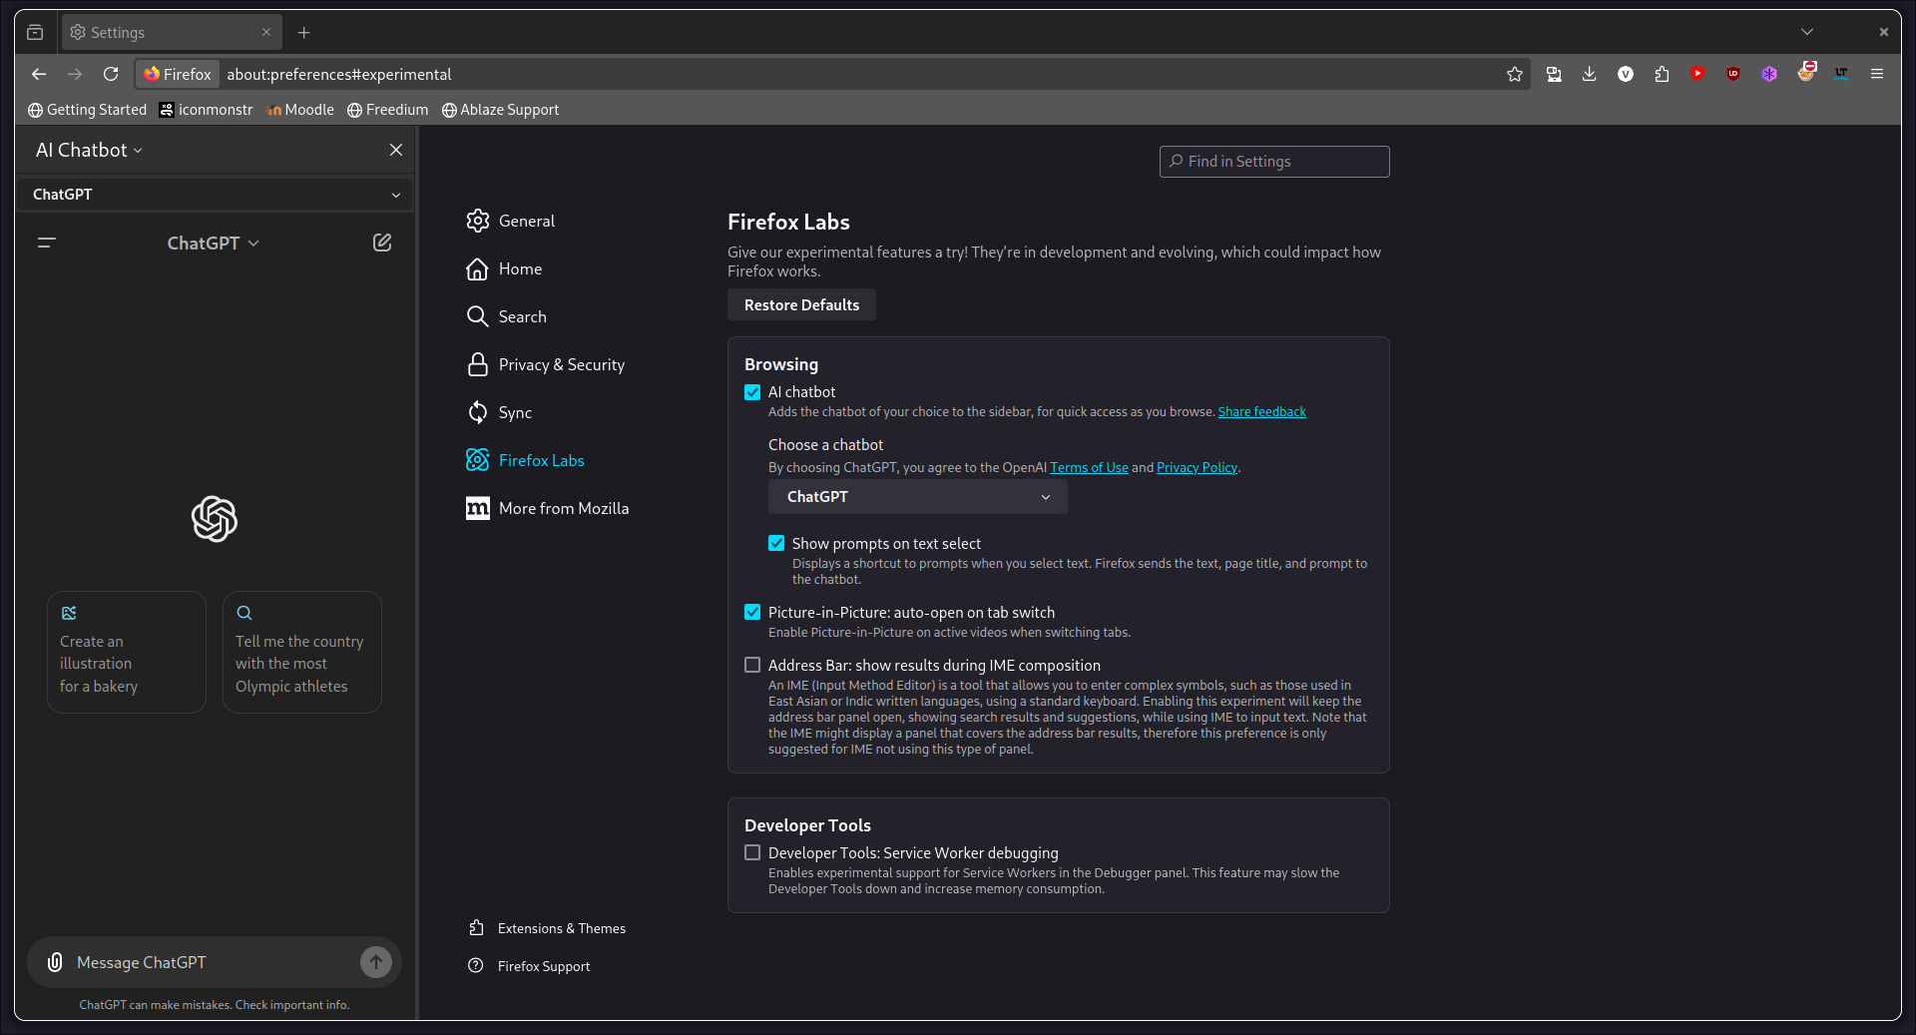The width and height of the screenshot is (1916, 1035).
Task: Close the AI Chatbot sidebar
Action: 396,150
